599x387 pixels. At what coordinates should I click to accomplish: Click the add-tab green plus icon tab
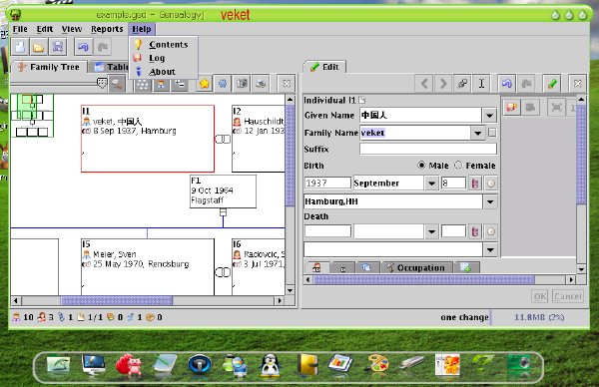coord(466,268)
